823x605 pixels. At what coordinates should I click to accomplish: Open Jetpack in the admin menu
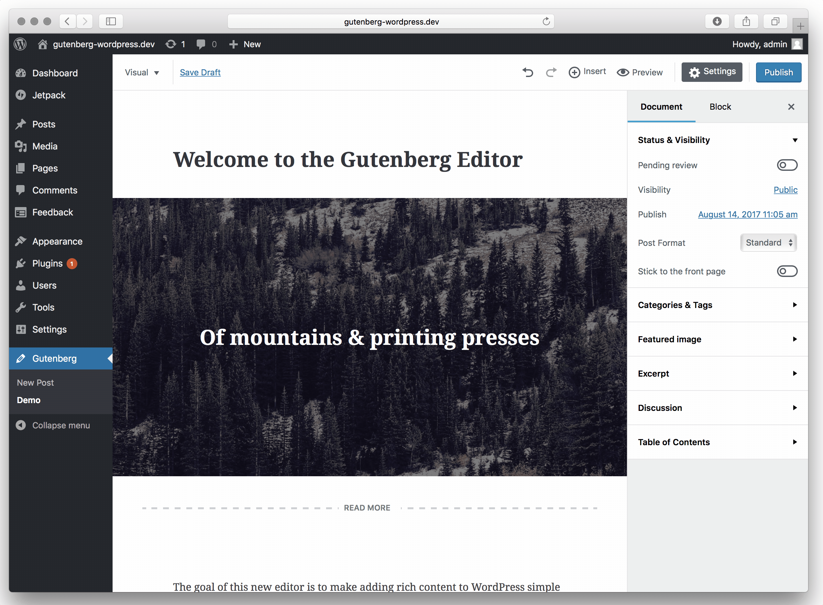click(60, 95)
